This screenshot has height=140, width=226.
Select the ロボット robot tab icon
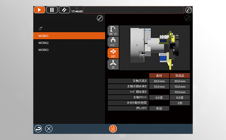click(x=113, y=31)
